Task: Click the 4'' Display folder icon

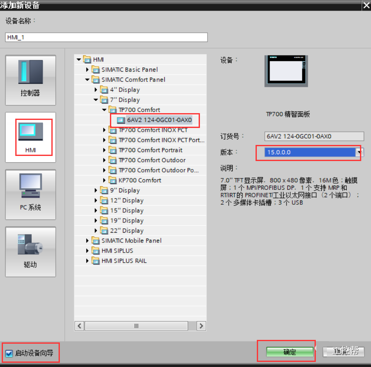Action: pyautogui.click(x=104, y=90)
